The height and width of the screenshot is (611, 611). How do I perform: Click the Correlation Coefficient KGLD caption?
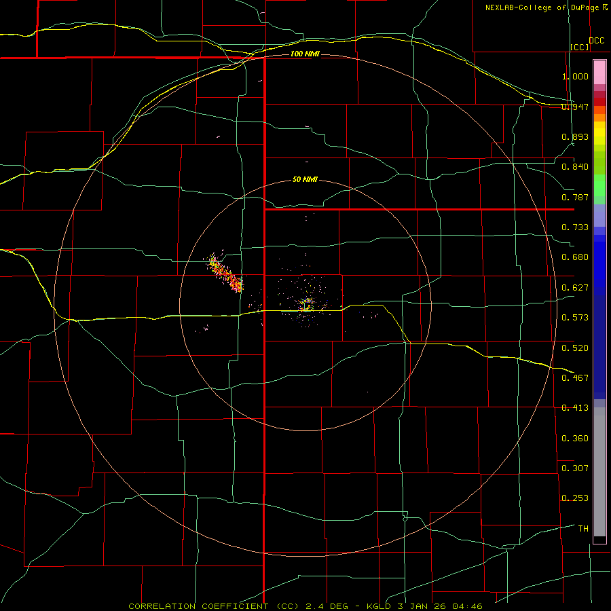(305, 606)
